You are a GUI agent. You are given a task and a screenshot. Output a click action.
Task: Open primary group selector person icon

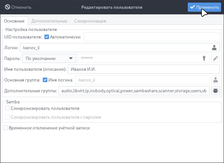[x=216, y=80]
